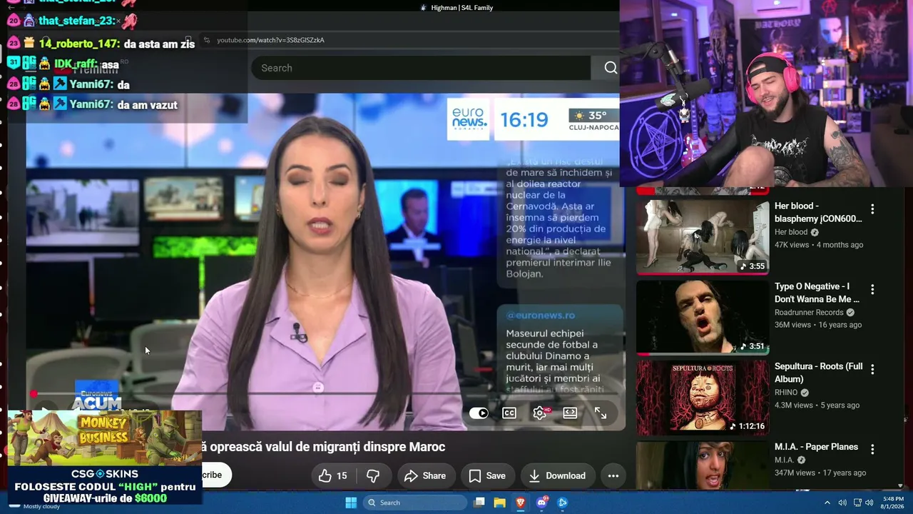The height and width of the screenshot is (514, 913).
Task: Open the M.I.A. Paper Planes thumbnail
Action: (703, 465)
